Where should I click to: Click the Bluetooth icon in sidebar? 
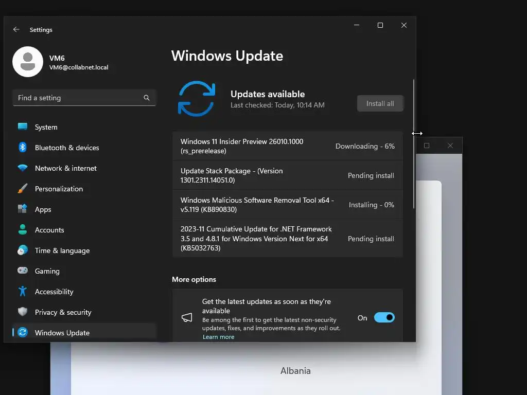pyautogui.click(x=23, y=147)
